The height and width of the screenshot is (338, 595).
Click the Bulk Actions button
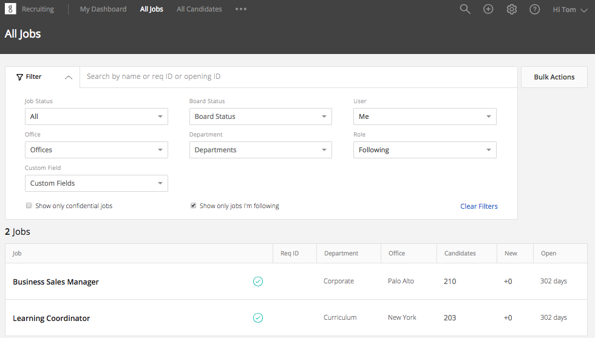pos(554,77)
